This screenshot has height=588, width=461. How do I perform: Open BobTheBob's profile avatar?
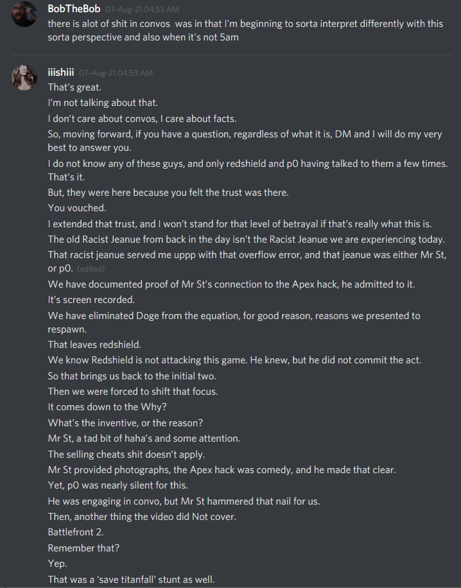(24, 15)
